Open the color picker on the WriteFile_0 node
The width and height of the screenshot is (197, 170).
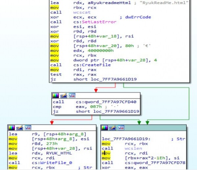11,128
